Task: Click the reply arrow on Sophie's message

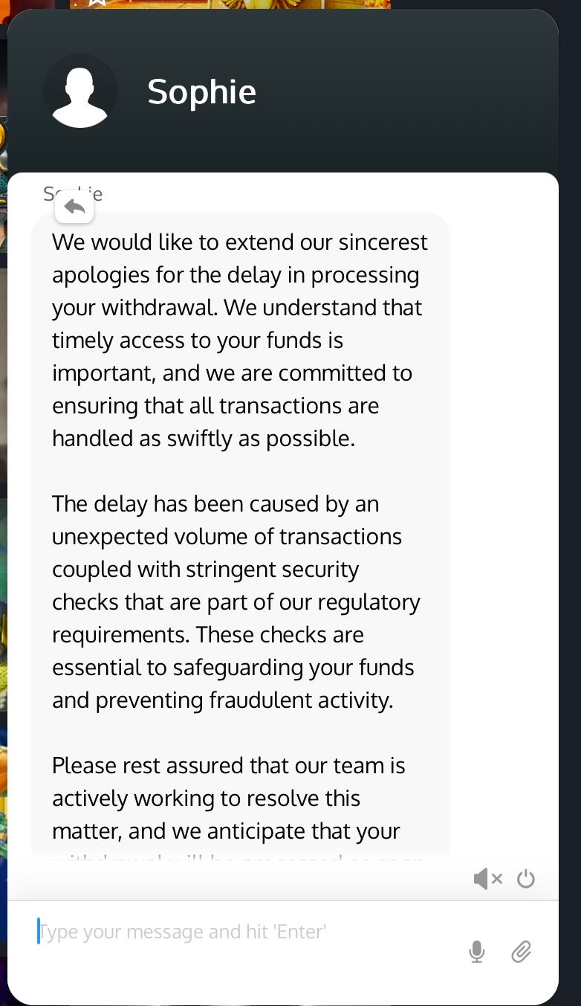Action: (74, 207)
